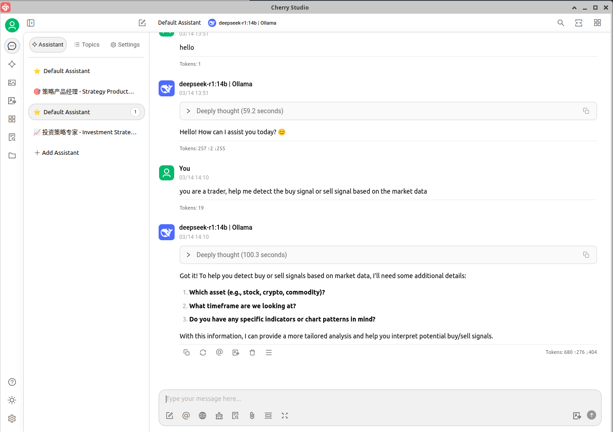
Task: Click the Default Assistant title in the top bar
Action: (x=180, y=23)
